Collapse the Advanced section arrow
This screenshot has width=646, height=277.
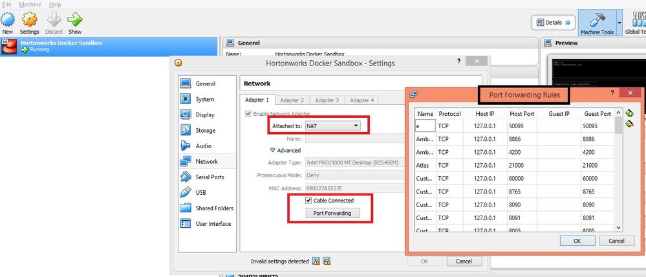point(272,150)
